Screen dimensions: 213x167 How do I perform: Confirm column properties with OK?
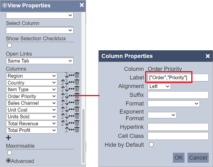click(x=179, y=157)
